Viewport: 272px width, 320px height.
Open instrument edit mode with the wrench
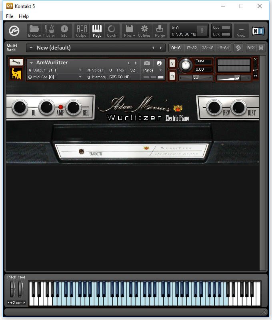point(16,62)
